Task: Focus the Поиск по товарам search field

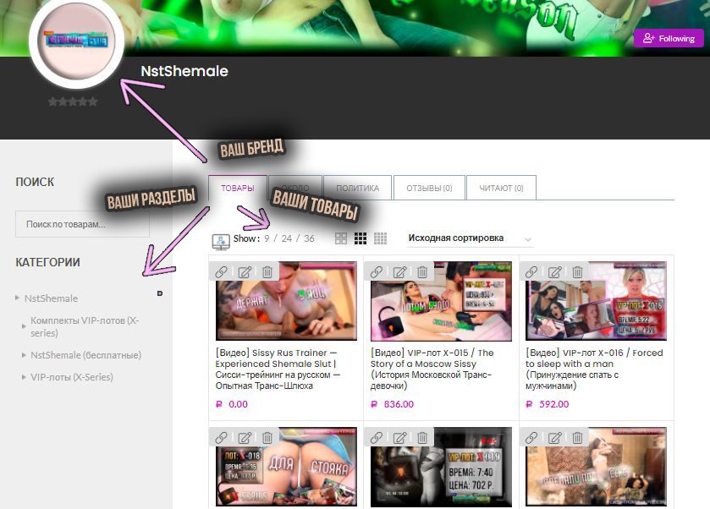Action: click(x=82, y=224)
